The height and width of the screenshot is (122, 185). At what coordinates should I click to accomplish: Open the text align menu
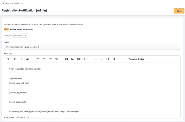click(38, 59)
